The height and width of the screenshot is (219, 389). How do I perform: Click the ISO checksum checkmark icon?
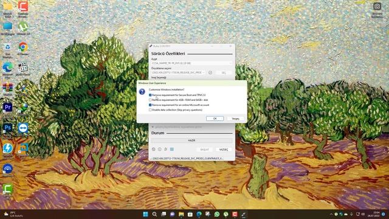(x=210, y=72)
